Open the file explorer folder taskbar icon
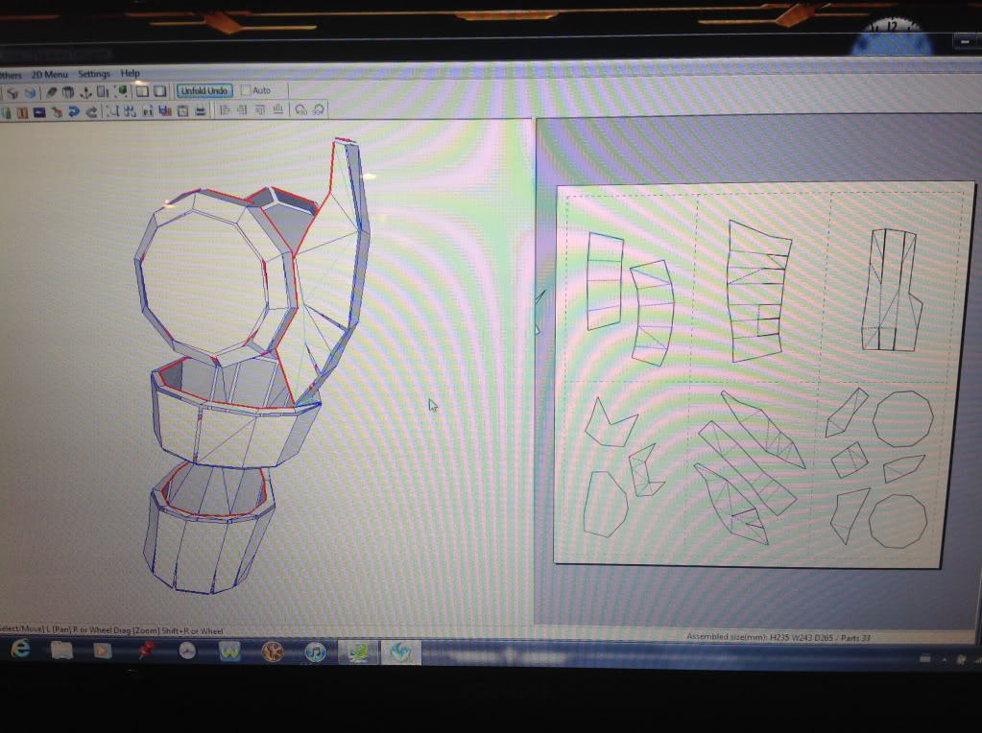This screenshot has width=982, height=733. 61,650
